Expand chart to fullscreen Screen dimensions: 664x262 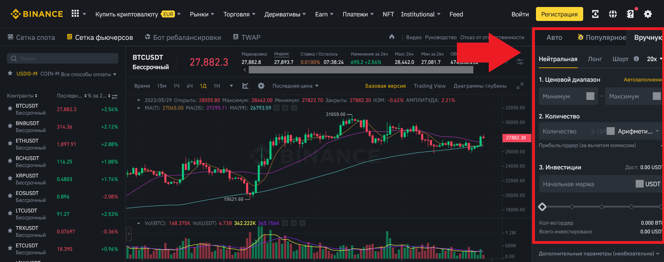point(520,86)
